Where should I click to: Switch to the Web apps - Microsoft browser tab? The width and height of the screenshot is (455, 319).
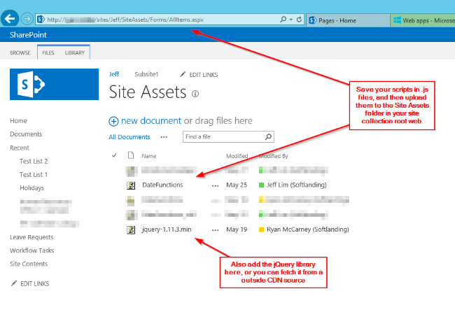(423, 20)
